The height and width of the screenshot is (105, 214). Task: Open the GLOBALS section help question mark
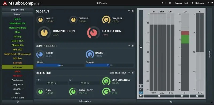click(x=129, y=11)
